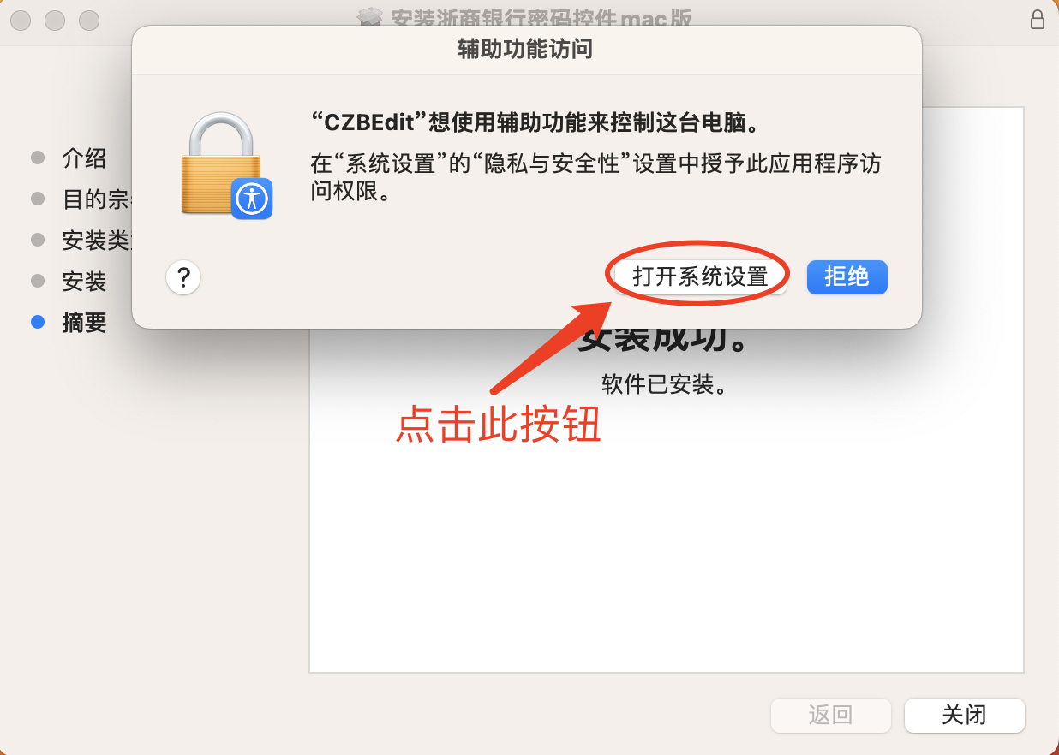Click the lock icon in the title bar
The width and height of the screenshot is (1059, 755).
pos(1037,19)
